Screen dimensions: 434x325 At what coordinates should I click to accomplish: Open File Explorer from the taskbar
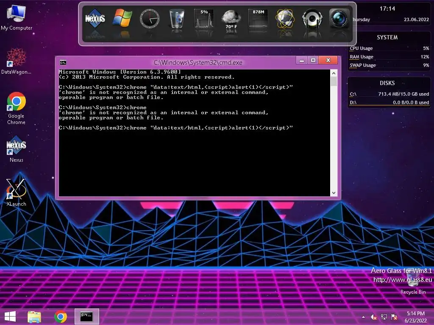click(34, 317)
